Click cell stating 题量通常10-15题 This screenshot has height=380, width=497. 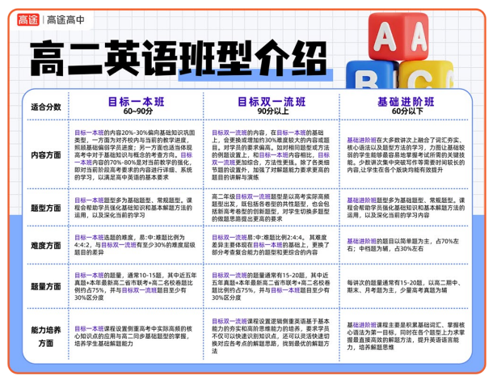pos(135,286)
